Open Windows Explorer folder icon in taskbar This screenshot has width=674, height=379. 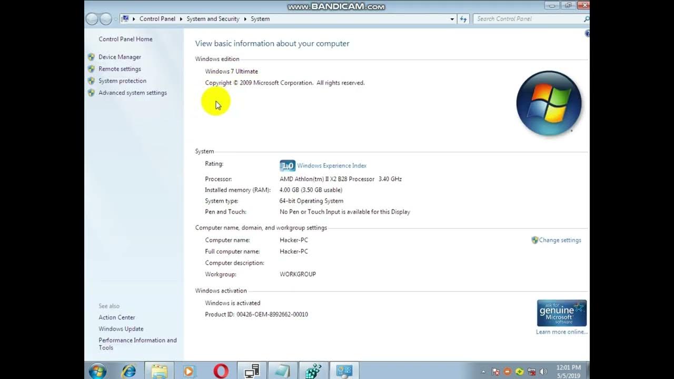159,371
